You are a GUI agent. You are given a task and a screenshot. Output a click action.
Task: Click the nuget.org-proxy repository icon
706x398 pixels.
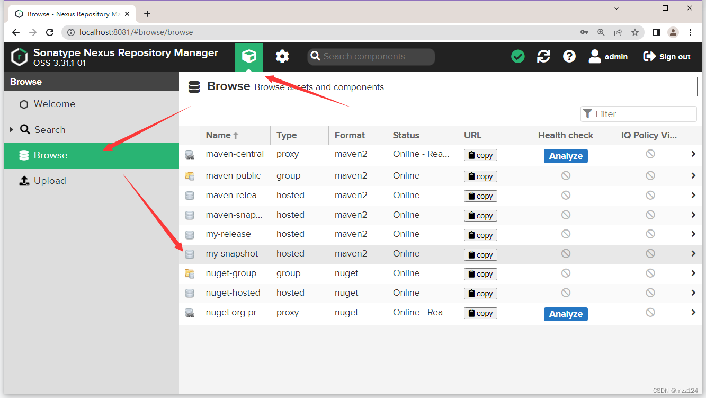click(x=190, y=313)
